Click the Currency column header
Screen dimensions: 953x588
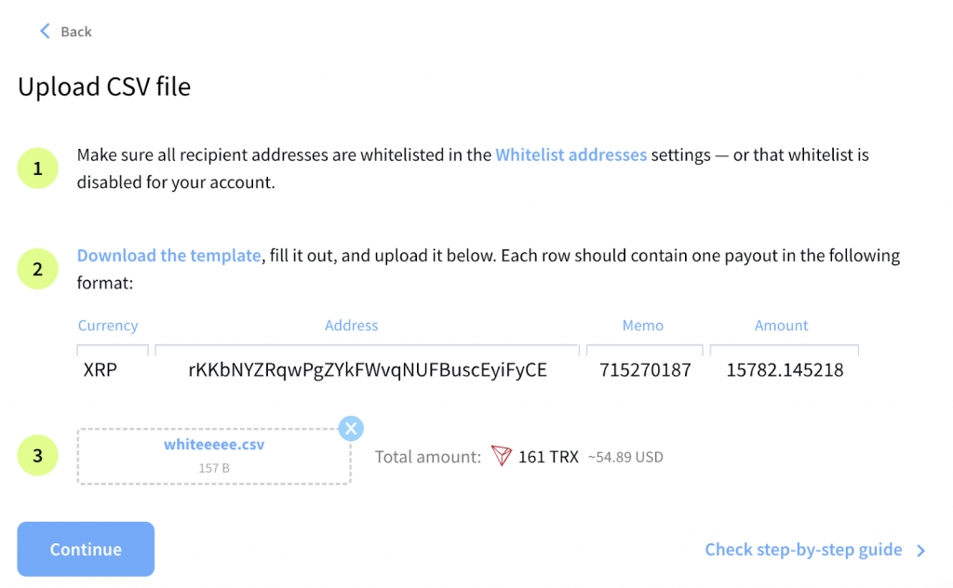click(x=108, y=326)
